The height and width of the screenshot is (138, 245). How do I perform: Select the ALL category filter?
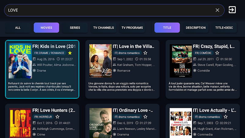pyautogui.click(x=18, y=28)
